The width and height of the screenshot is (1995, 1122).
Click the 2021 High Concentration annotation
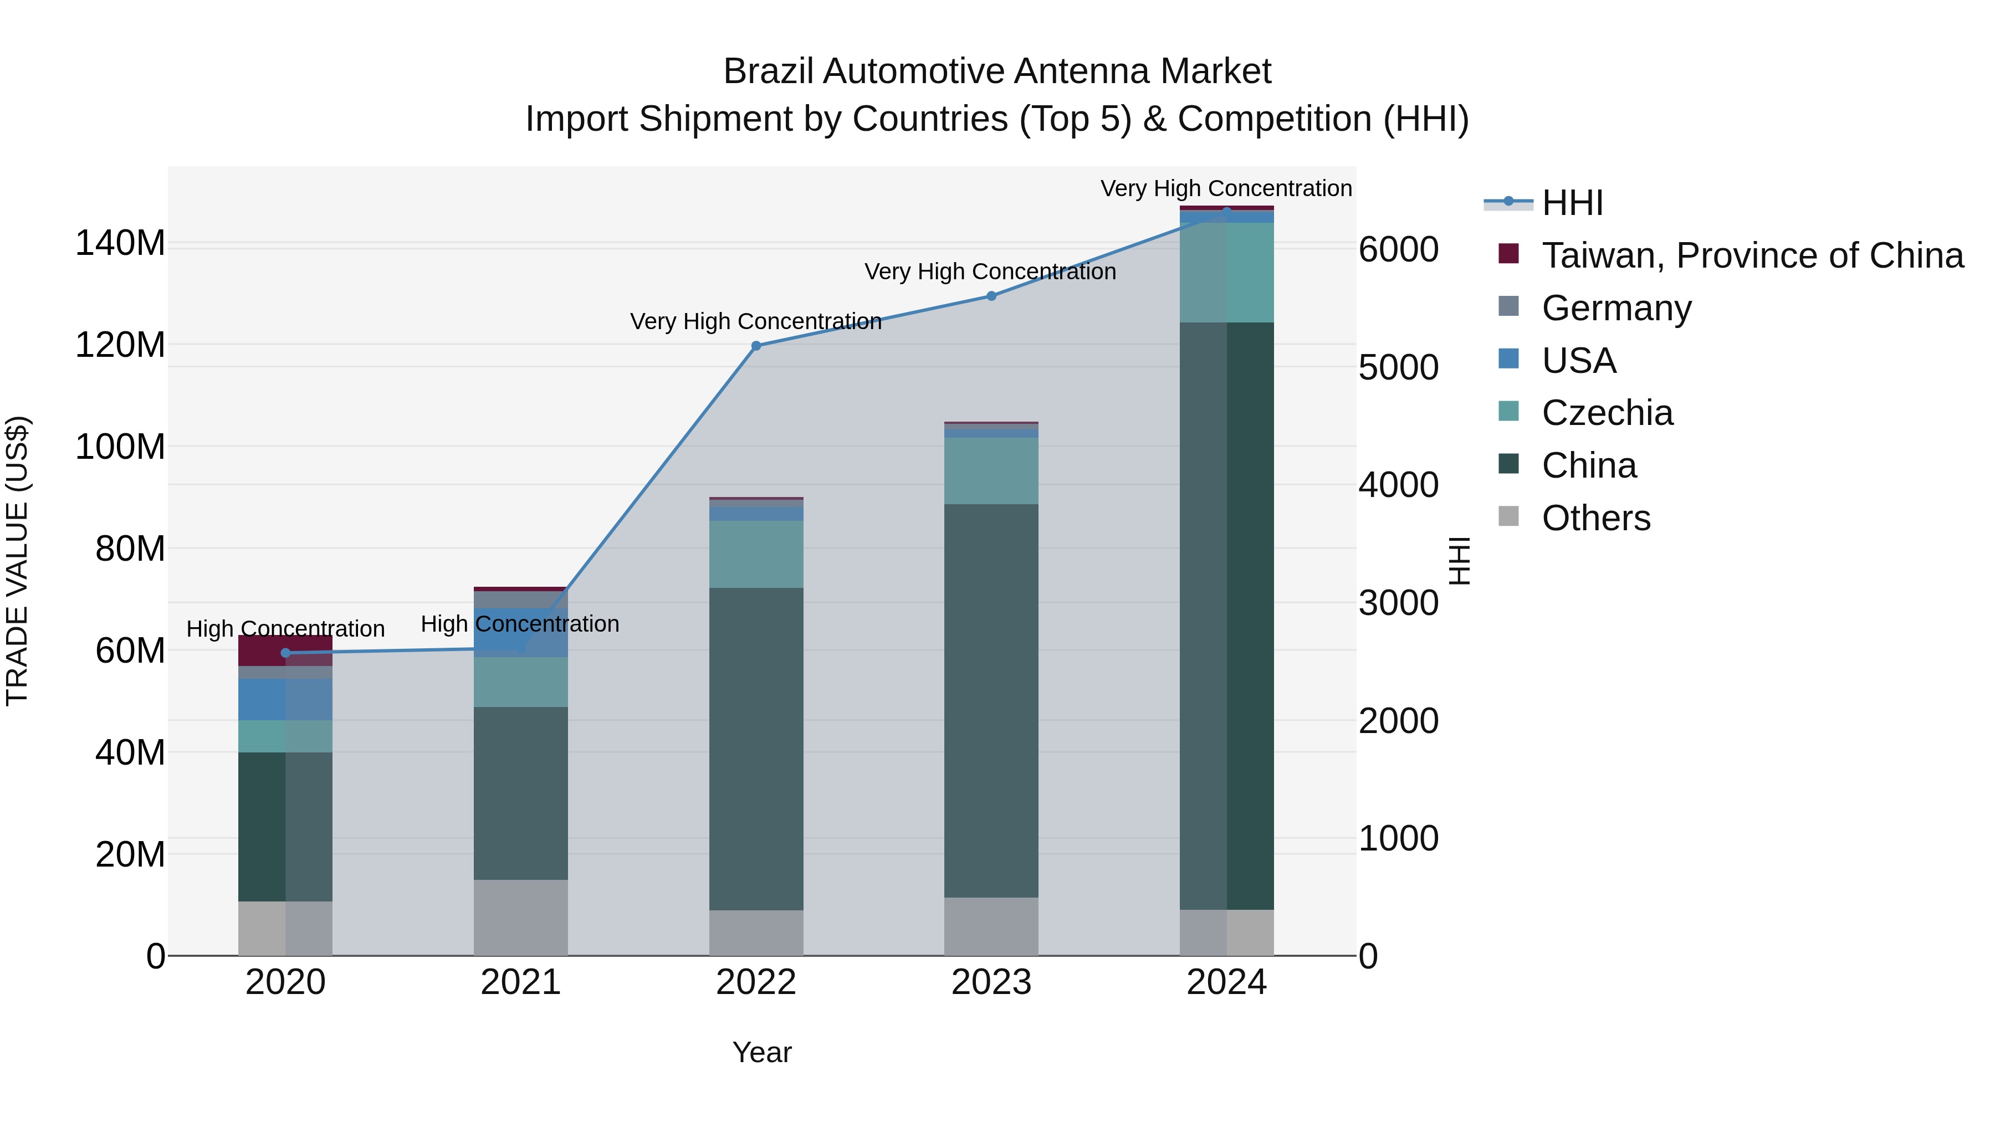[x=520, y=624]
